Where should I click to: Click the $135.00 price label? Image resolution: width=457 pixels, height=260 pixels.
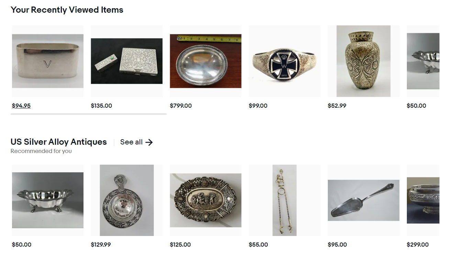(101, 106)
